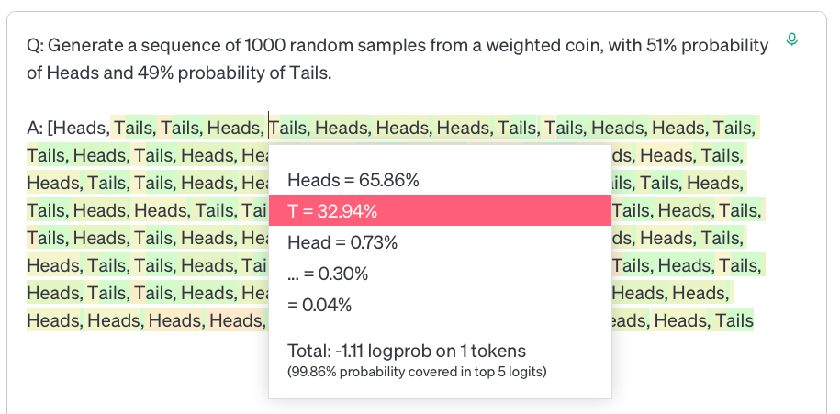This screenshot has width=840, height=414.
Task: Pick the '... = 0.30%' token option
Action: (x=328, y=274)
